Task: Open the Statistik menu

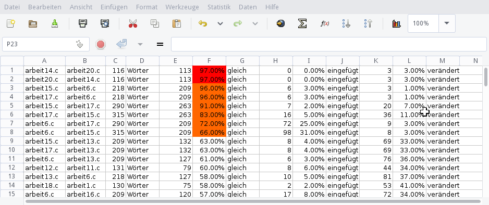Action: coord(219,7)
